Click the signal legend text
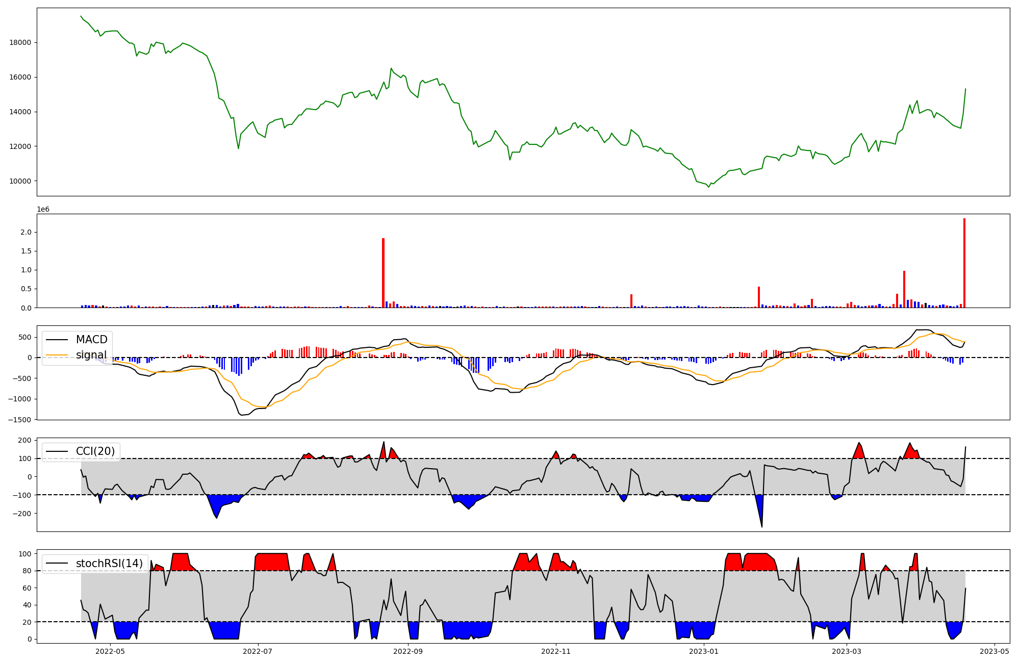 (91, 355)
